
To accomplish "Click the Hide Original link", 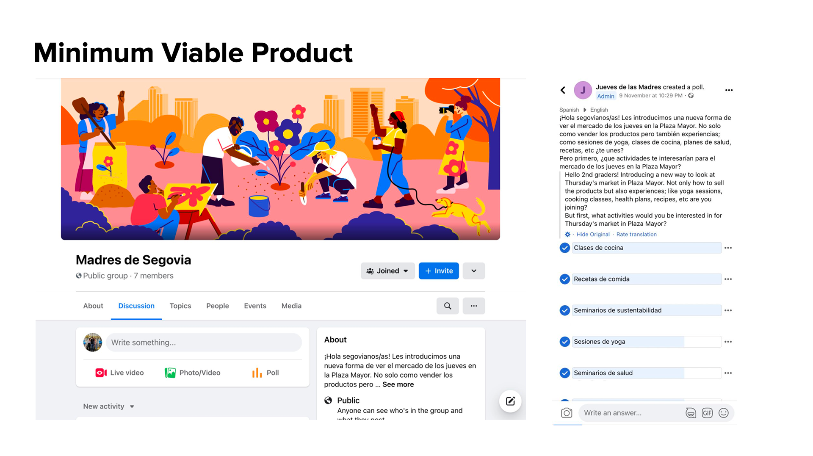I will pos(593,235).
